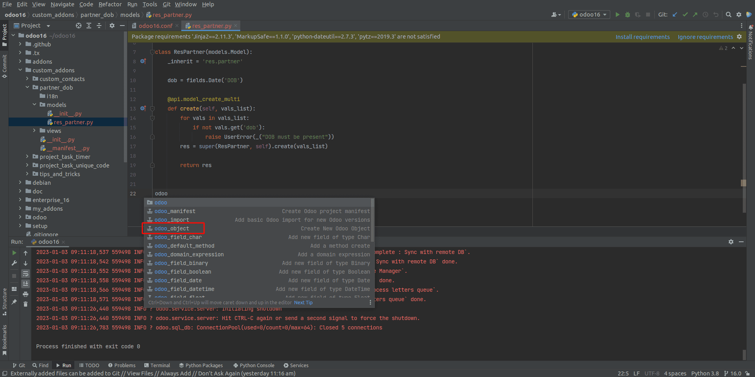Click the rollback undo arrow icon
This screenshot has width=755, height=377.
pos(716,15)
